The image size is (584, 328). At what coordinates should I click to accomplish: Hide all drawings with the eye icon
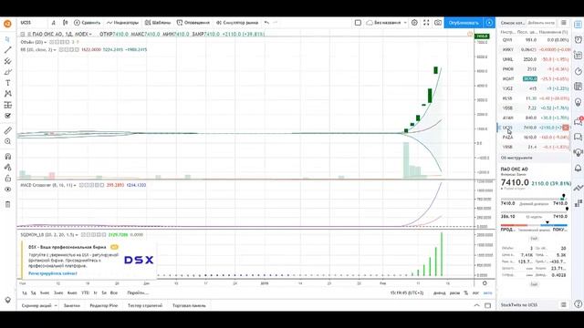(7, 190)
